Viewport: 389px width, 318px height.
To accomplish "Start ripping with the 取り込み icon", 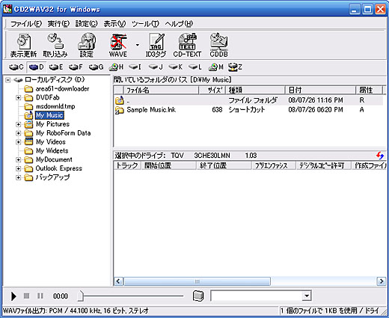I will coord(55,45).
